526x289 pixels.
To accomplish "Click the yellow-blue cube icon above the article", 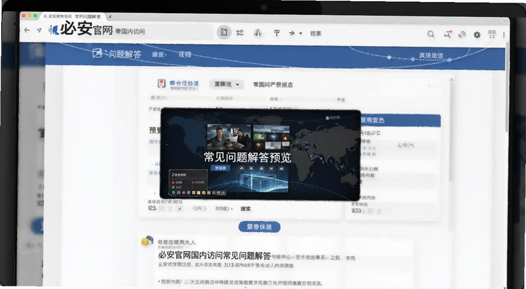I will pyautogui.click(x=147, y=240).
